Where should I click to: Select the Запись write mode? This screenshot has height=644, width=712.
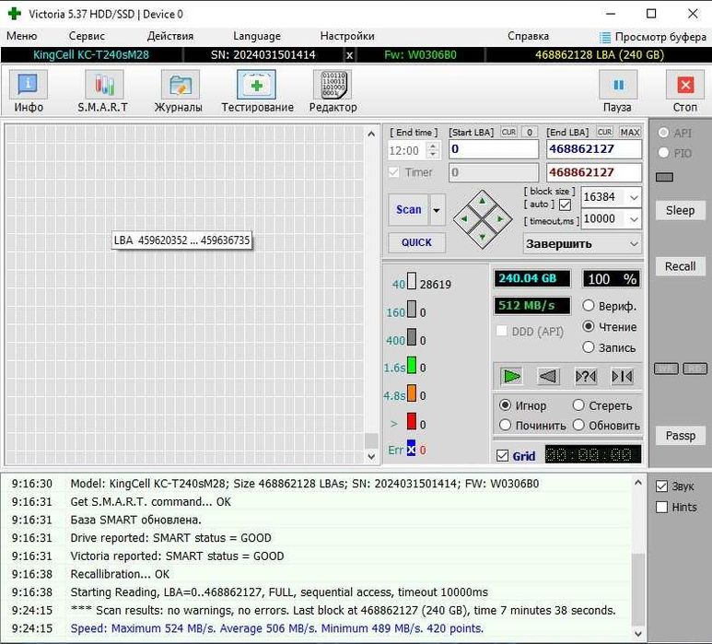[588, 347]
